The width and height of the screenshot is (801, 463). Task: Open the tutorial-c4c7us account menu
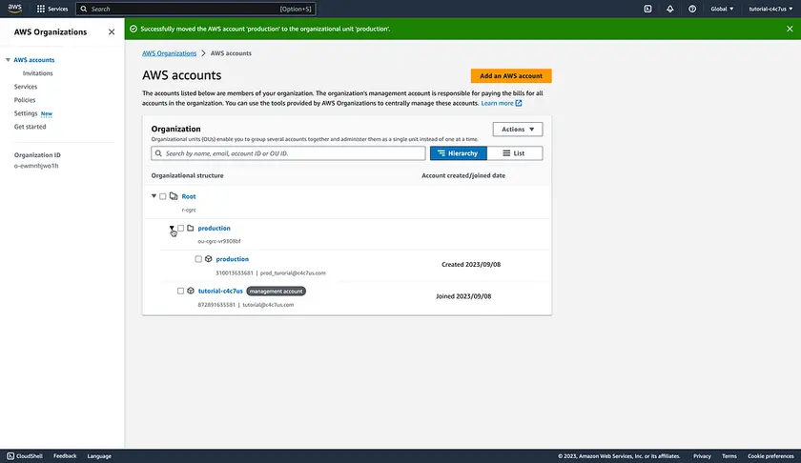tap(770, 9)
